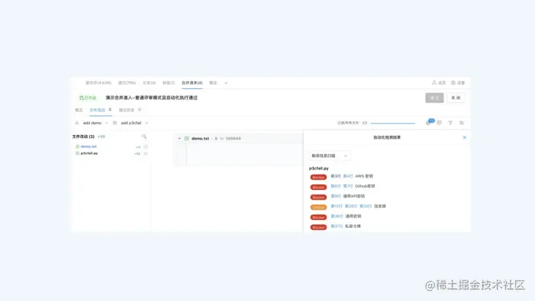Click the 第28行 link in 信息熵 row
Screen dimensions: 535x301
pyautogui.click(x=351, y=206)
